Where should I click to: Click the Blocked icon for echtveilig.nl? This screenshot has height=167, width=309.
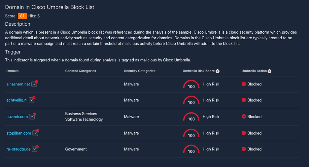tap(244, 100)
